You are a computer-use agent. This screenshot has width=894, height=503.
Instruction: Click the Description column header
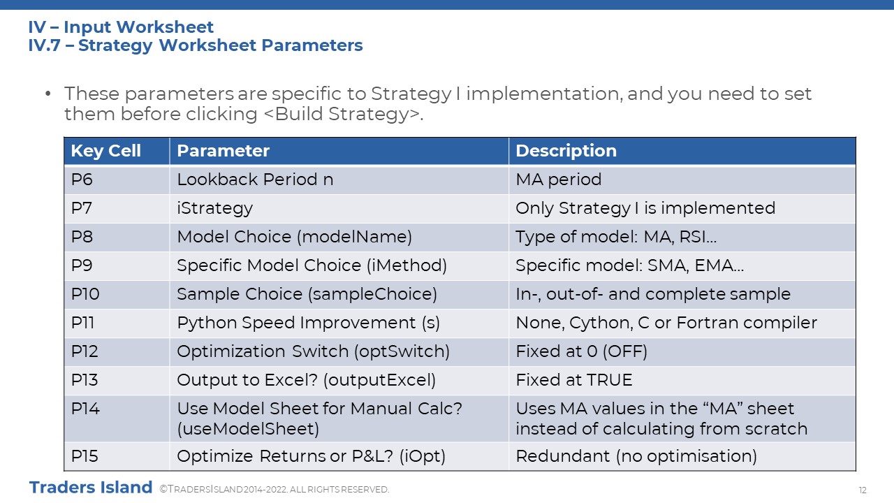pos(682,151)
